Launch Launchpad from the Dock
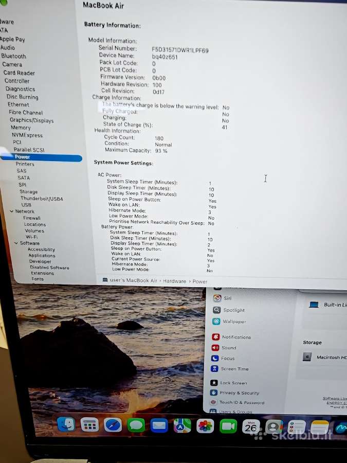The image size is (347, 463). click(x=89, y=425)
